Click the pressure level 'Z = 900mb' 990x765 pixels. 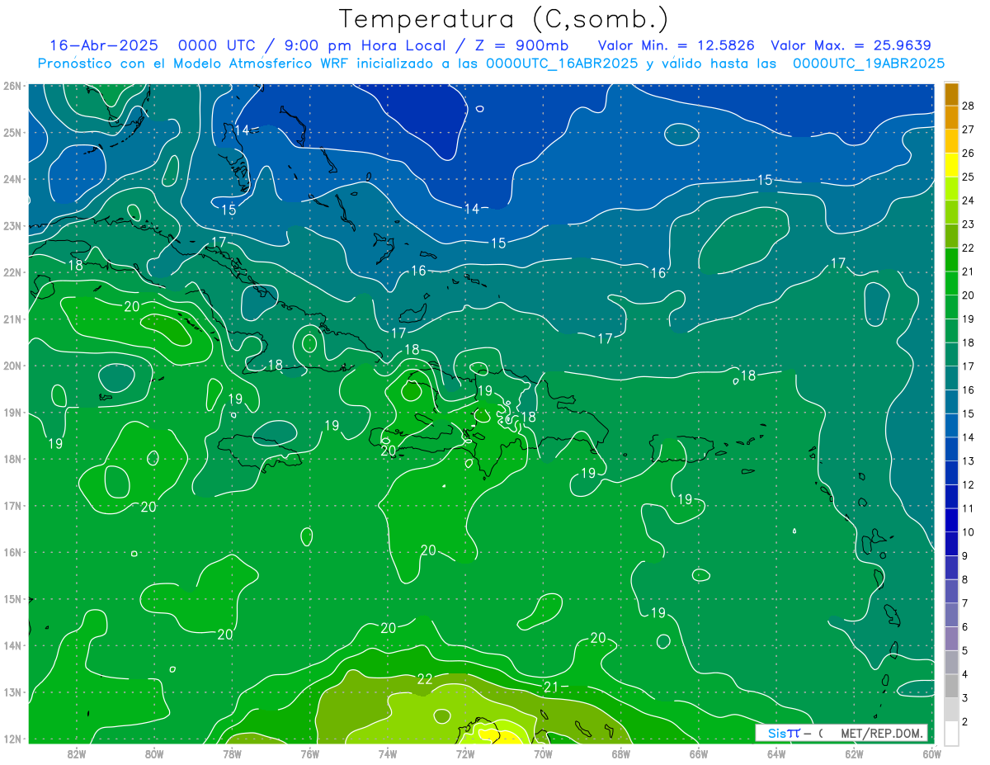[x=521, y=45]
